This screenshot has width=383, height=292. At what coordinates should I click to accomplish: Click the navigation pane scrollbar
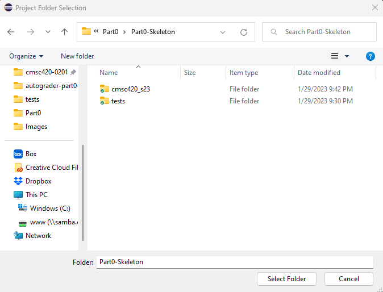[x=83, y=193]
